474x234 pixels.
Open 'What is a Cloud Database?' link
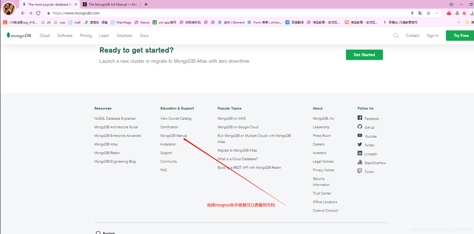pyautogui.click(x=238, y=159)
